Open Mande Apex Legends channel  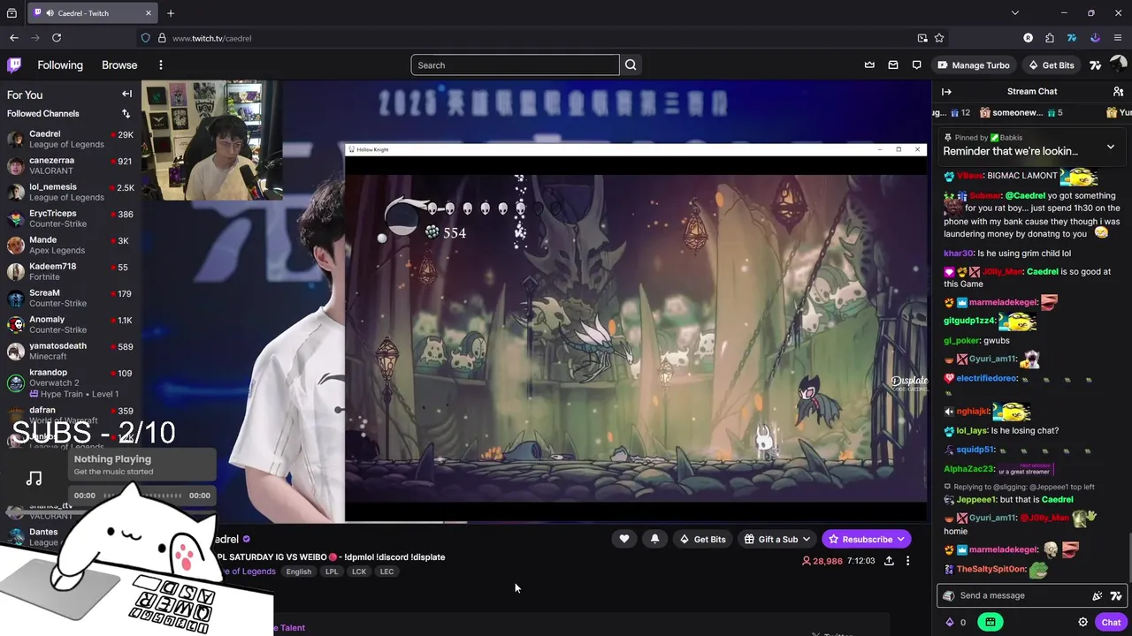click(x=70, y=246)
